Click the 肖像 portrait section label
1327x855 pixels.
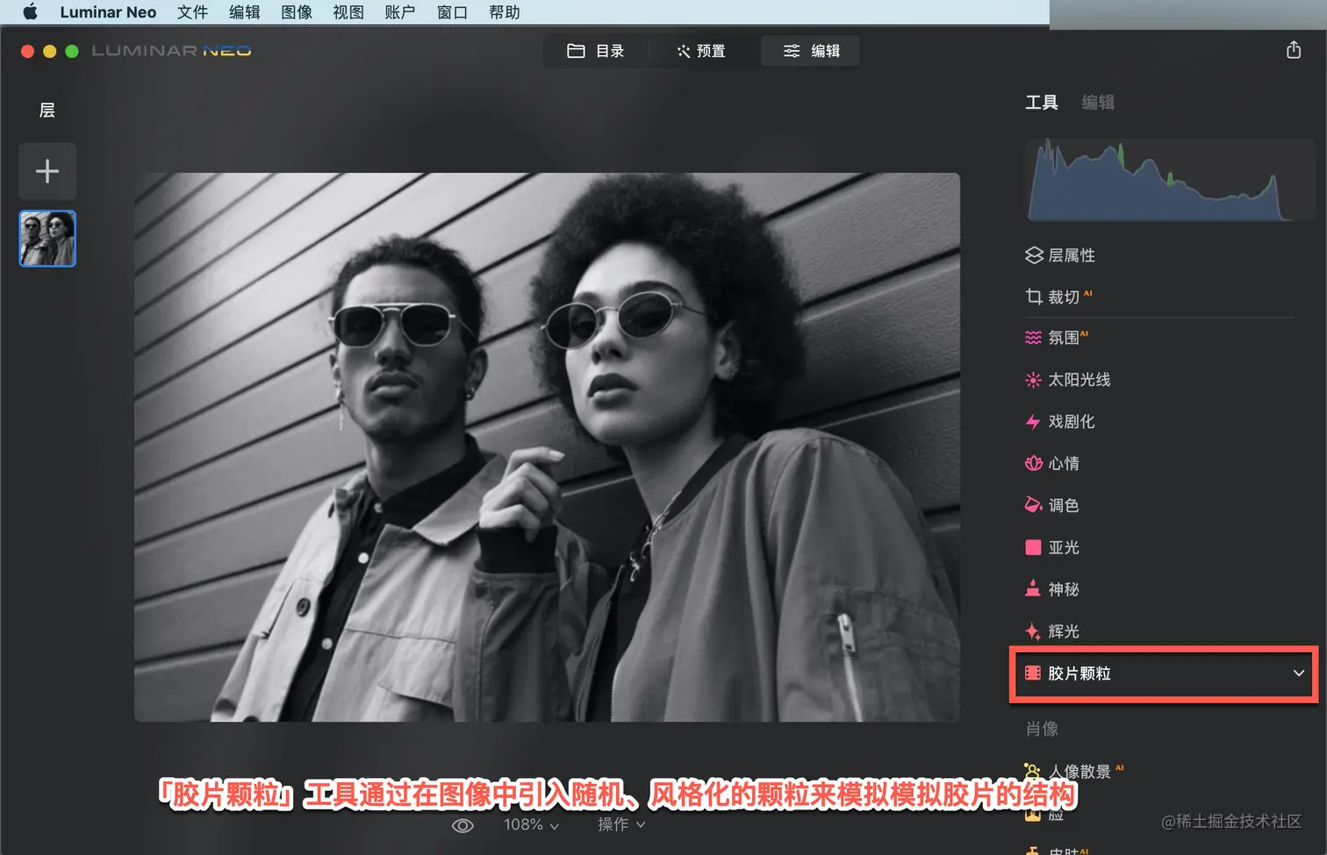coord(1042,729)
